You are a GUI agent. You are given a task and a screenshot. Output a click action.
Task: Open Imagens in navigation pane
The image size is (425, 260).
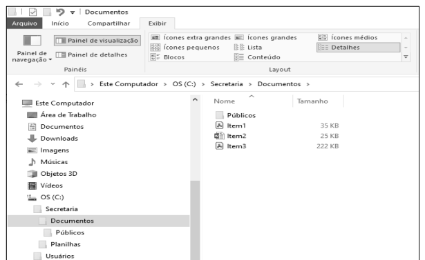point(48,150)
